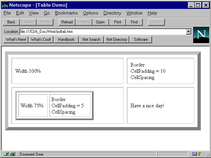The height and width of the screenshot is (158, 211).
Task: Expand the Location URL dropdown arrow
Action: [189, 32]
